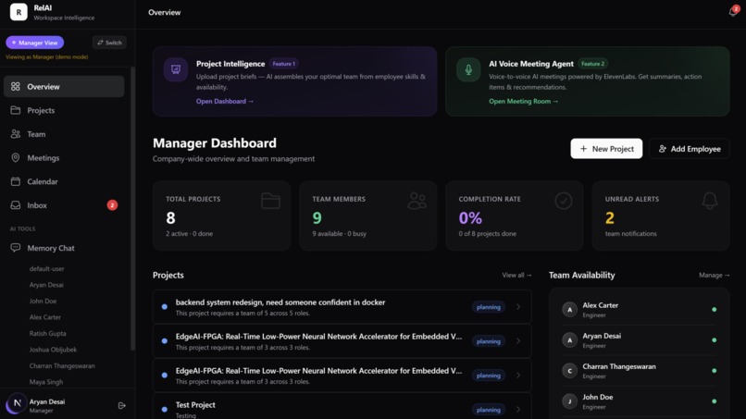
Task: Click planning status on Test Project
Action: [x=489, y=410]
